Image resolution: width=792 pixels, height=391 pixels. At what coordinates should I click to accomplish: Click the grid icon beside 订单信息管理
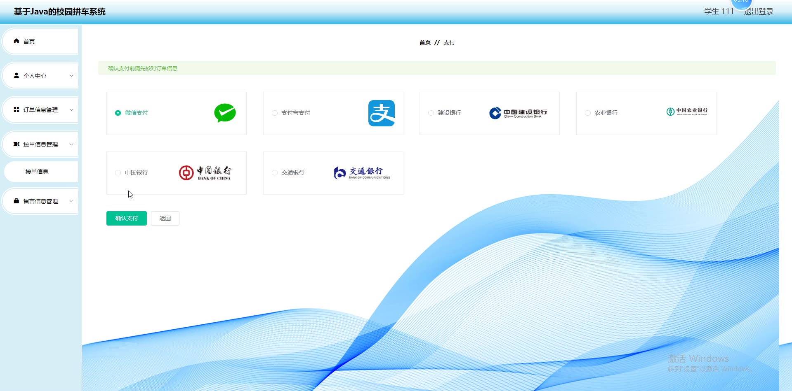[x=16, y=109]
